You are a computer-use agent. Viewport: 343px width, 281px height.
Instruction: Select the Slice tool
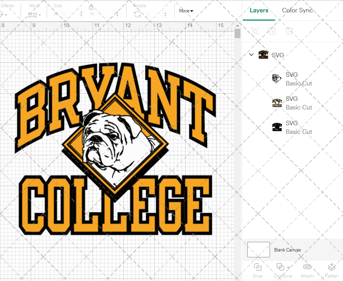(258, 270)
